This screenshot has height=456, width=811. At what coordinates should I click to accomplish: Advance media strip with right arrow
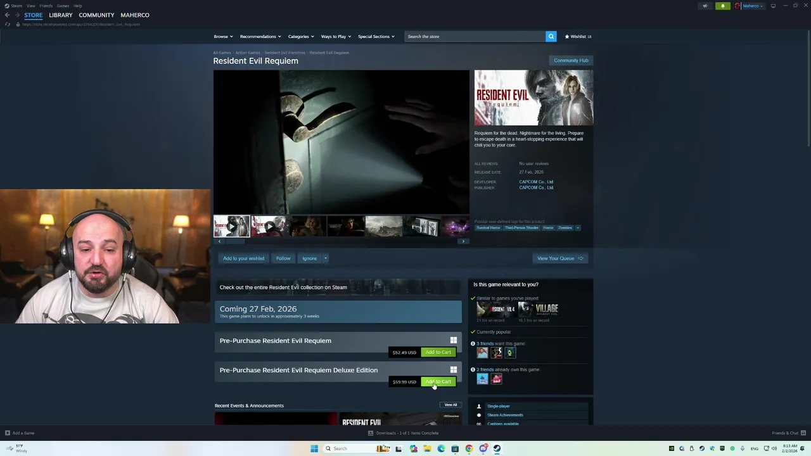point(463,241)
